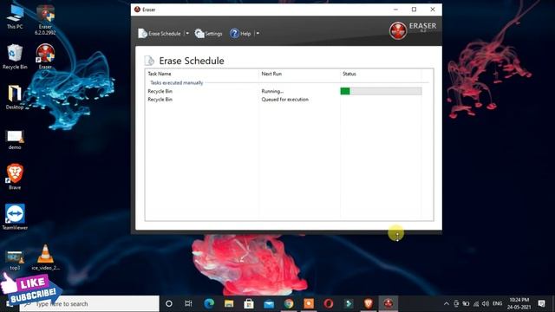Open network status in system tray

click(476, 303)
